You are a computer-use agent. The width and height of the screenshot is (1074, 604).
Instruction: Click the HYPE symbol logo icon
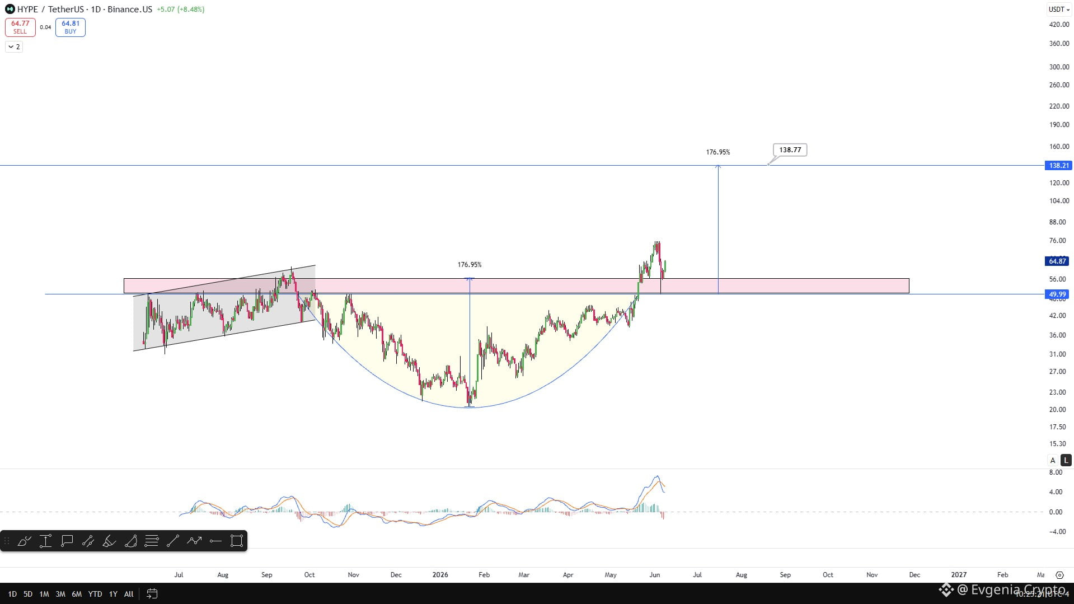10,9
